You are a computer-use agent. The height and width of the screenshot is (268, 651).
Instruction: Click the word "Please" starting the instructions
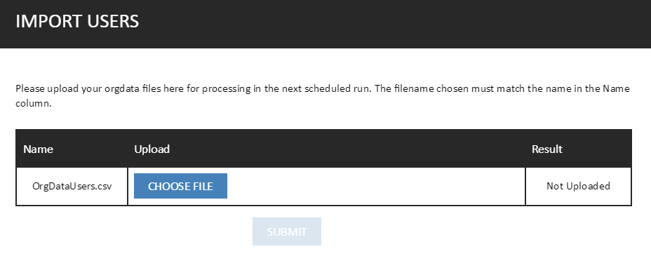coord(29,88)
